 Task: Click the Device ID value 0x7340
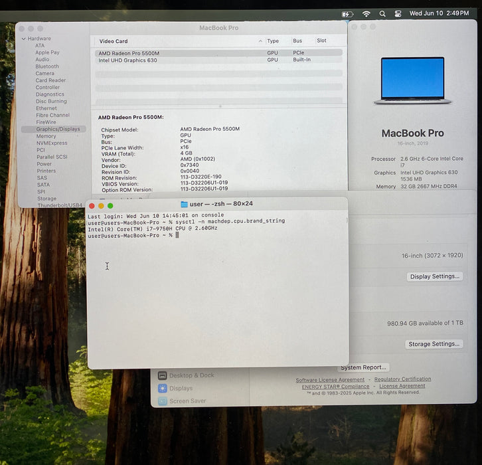[x=190, y=165]
